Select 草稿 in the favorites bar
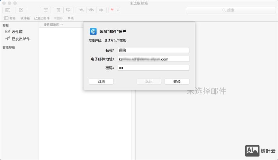 click(x=70, y=18)
